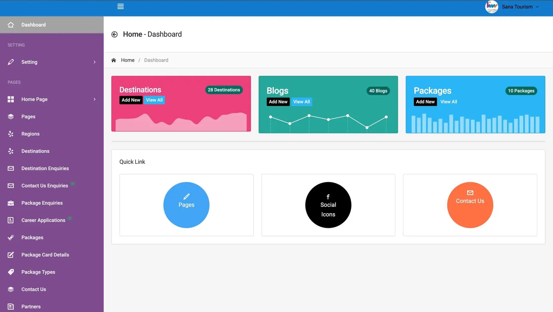Click the back arrow beside Home - Dashboard

click(114, 34)
